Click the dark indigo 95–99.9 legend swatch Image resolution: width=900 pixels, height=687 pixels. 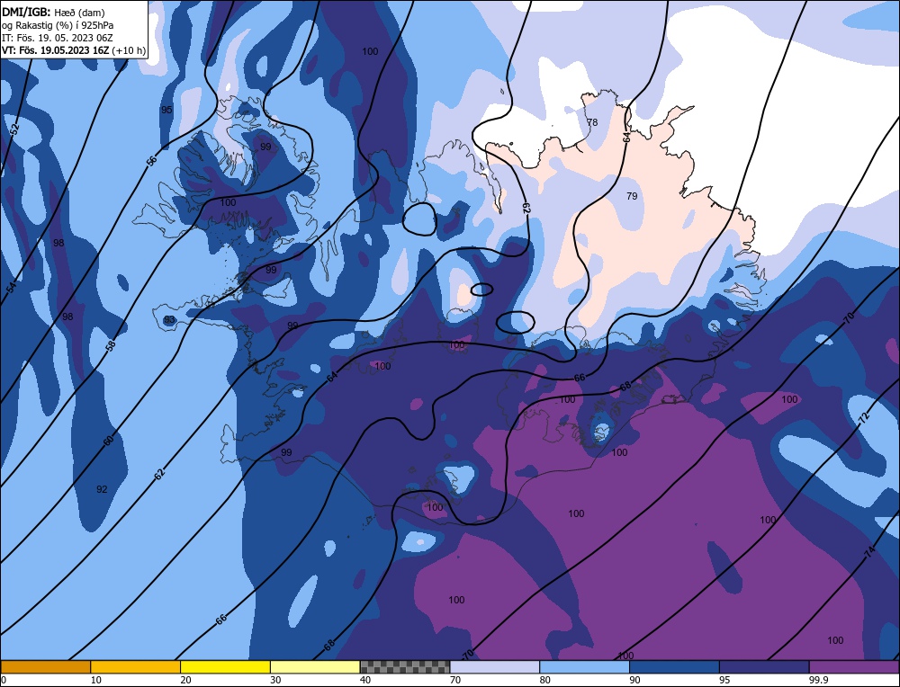764,666
